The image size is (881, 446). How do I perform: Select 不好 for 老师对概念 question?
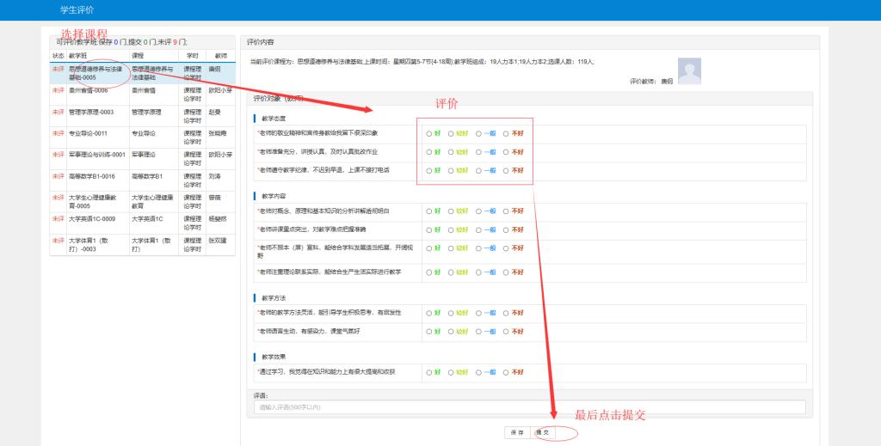507,211
